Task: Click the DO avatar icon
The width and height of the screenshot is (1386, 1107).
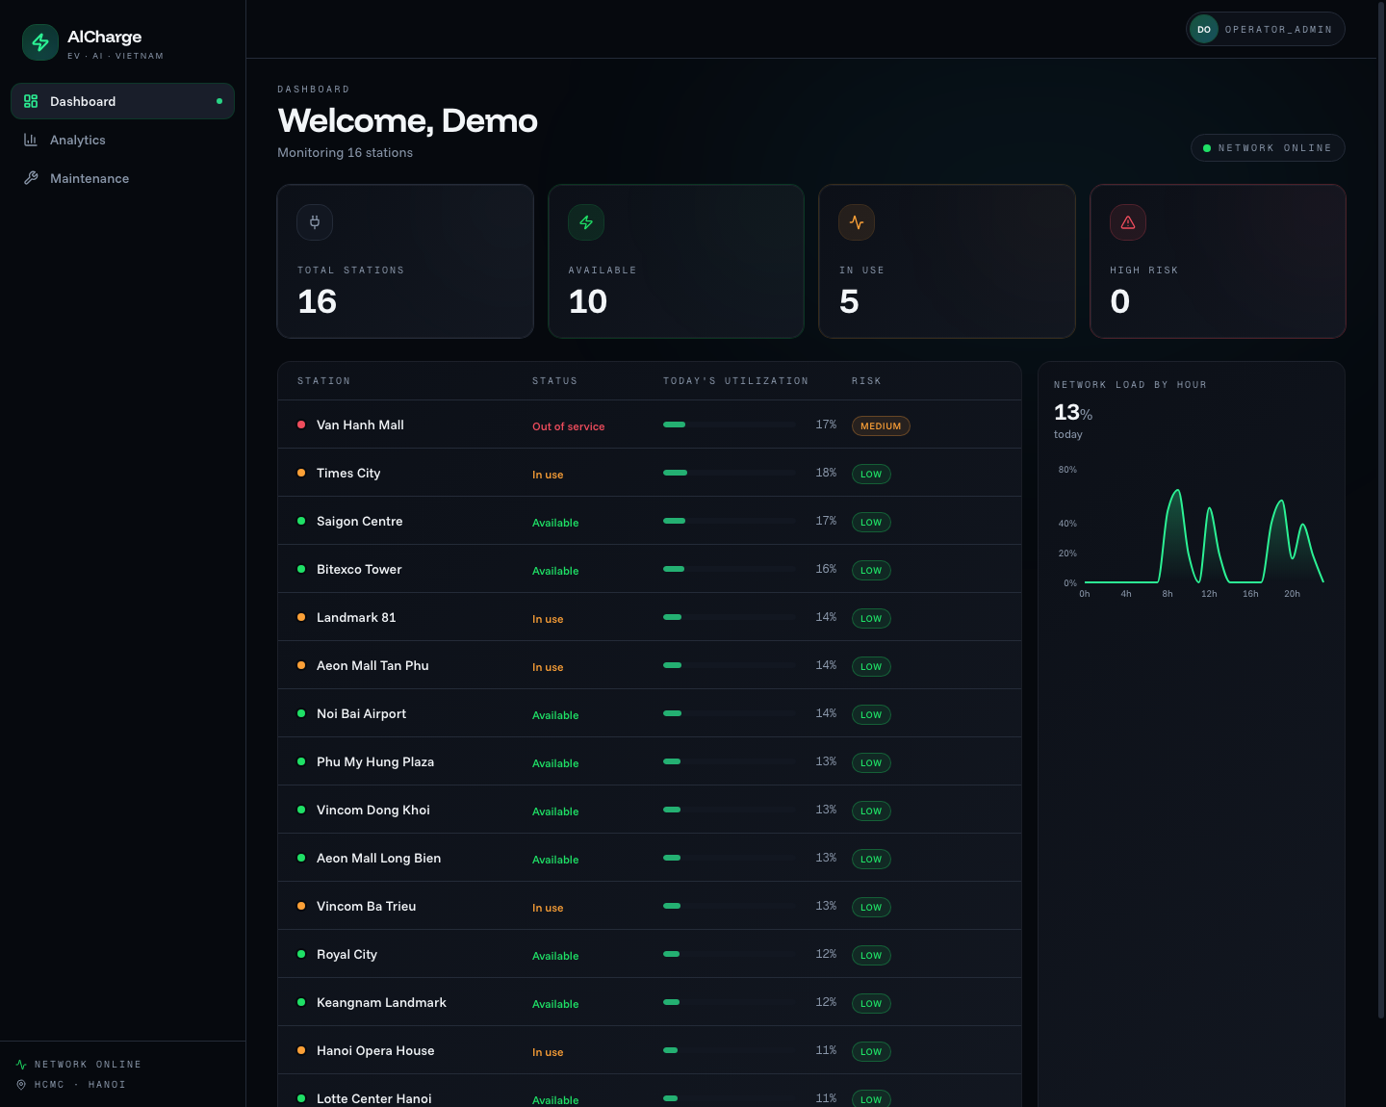Action: pyautogui.click(x=1204, y=29)
